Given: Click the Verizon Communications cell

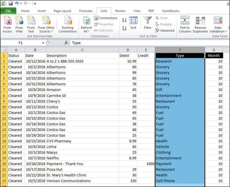Looking at the screenshot, I should (x=82, y=181).
